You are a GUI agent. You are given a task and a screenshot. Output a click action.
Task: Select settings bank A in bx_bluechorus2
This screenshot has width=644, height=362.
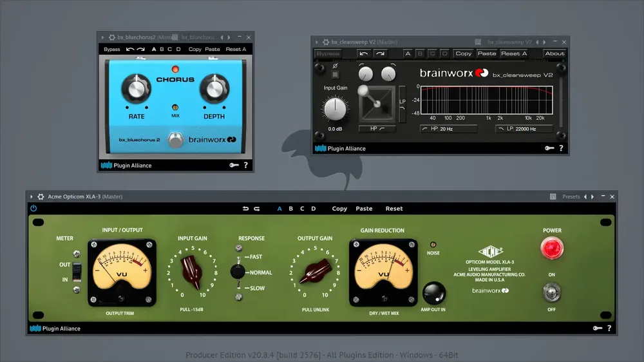[x=154, y=50]
